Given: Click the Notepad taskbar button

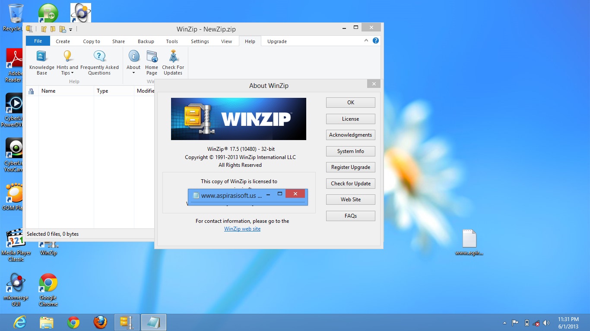Looking at the screenshot, I should (154, 322).
